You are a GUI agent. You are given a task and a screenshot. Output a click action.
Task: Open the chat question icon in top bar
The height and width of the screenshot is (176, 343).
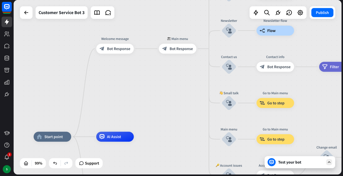108,13
